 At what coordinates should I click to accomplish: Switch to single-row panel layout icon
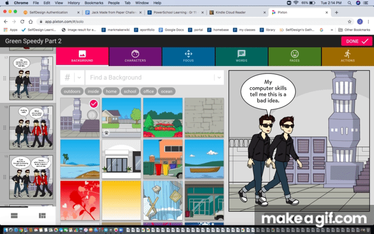(x=15, y=215)
